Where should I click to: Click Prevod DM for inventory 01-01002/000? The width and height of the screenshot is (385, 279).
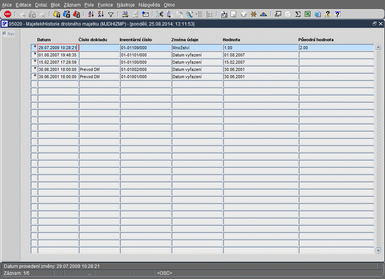point(99,69)
